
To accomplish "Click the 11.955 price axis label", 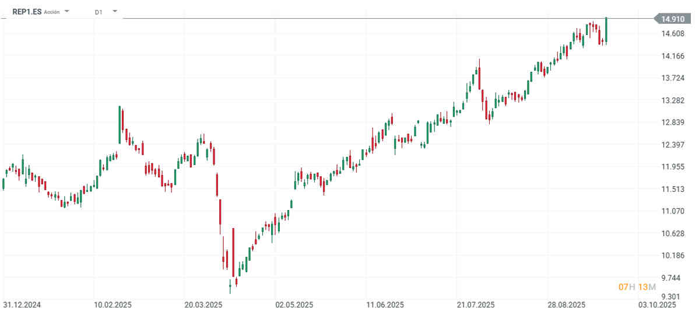I will (673, 167).
